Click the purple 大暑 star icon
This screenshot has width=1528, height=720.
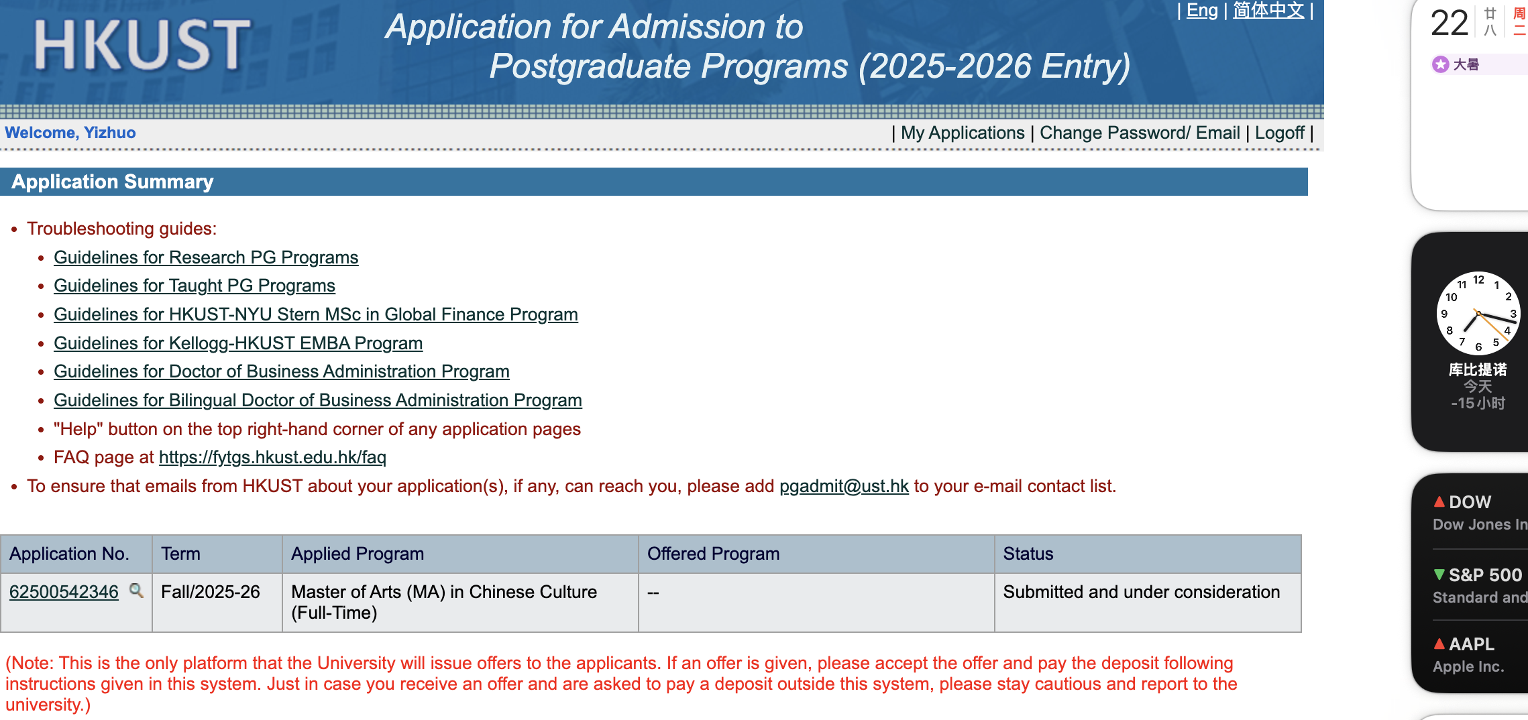tap(1440, 64)
